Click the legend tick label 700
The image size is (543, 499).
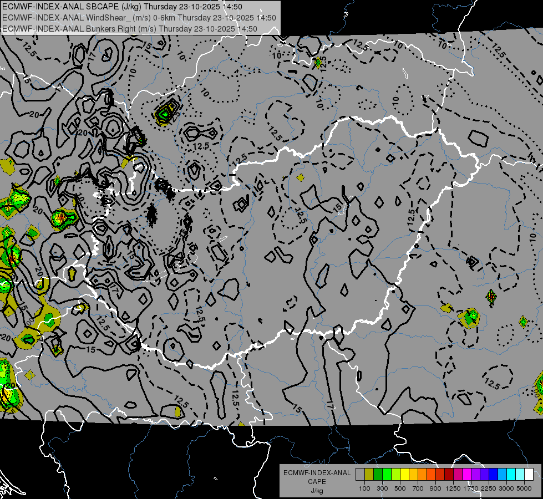(x=418, y=488)
